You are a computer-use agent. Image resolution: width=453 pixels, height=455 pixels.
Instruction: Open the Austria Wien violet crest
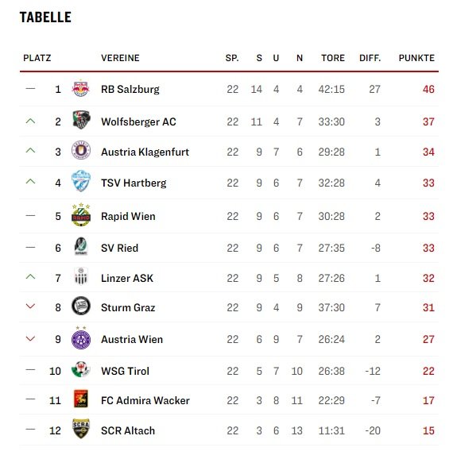click(81, 337)
